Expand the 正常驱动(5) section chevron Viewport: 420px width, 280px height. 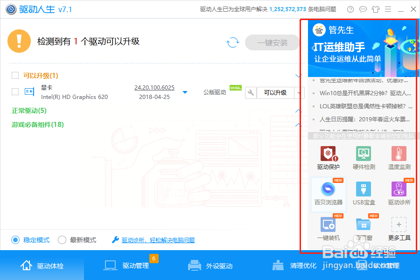tap(298, 111)
